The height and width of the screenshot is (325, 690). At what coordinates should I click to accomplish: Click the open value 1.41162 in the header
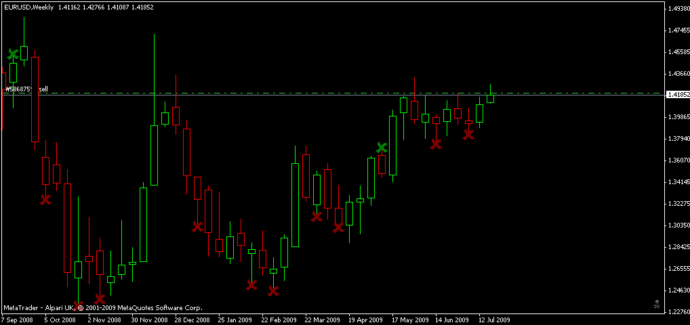click(70, 7)
